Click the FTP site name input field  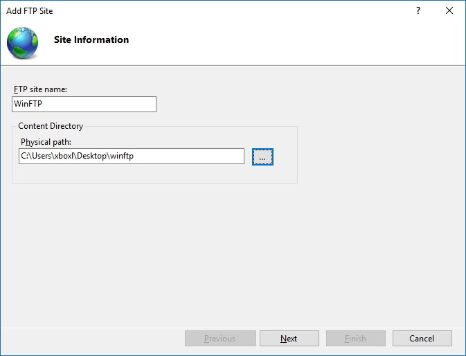(84, 104)
